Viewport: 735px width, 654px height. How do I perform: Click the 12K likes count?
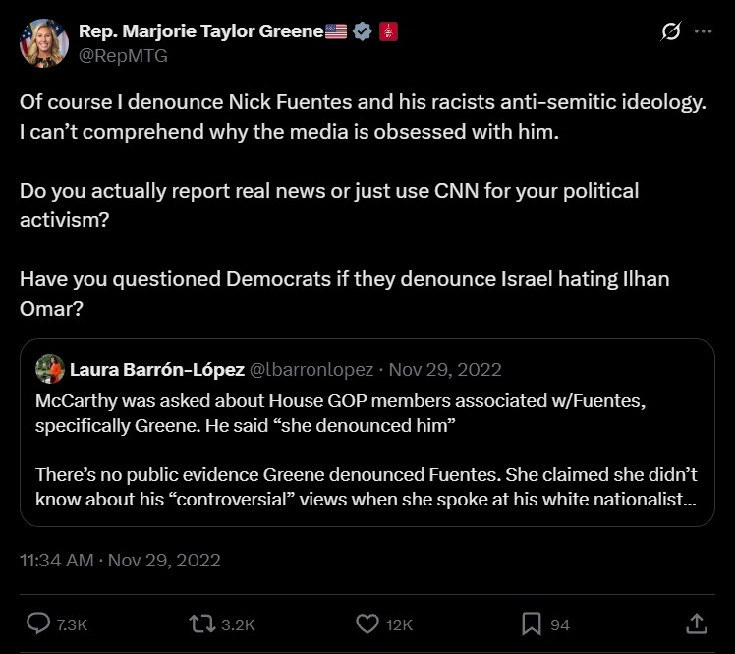(399, 624)
